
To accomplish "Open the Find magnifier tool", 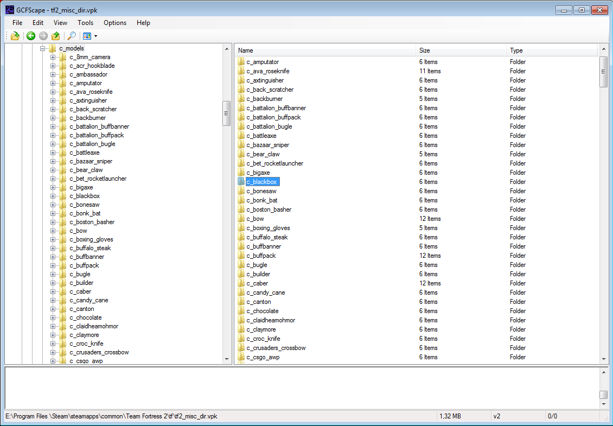I will [72, 36].
